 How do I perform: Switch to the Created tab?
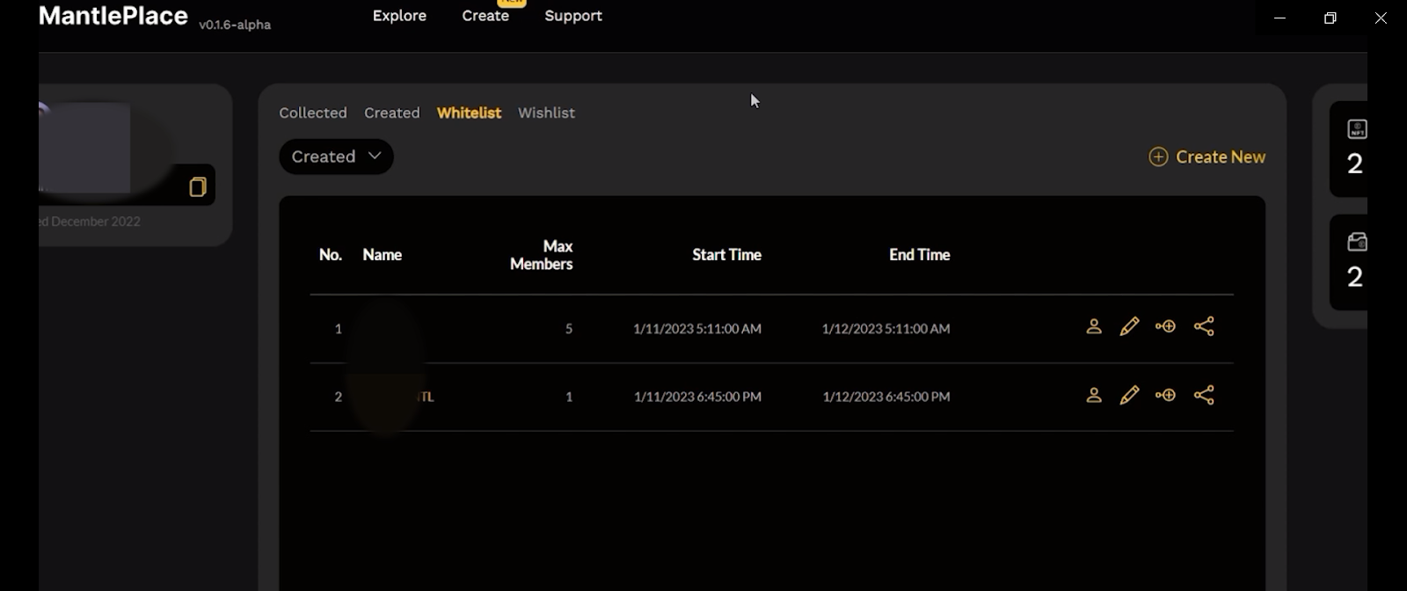click(392, 113)
